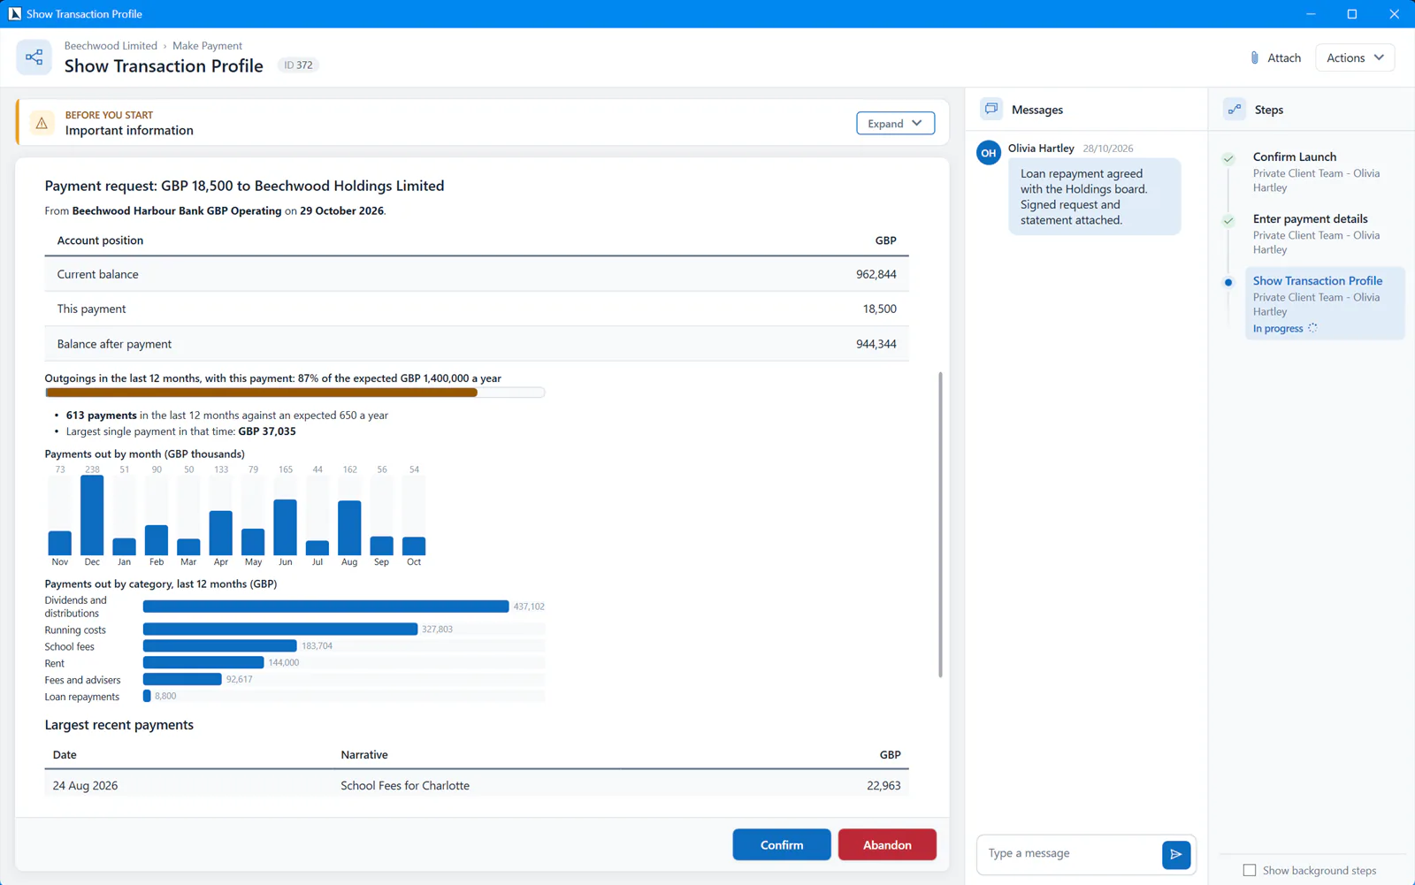Click the Attach button label
Viewport: 1415px width, 885px height.
pyautogui.click(x=1284, y=57)
